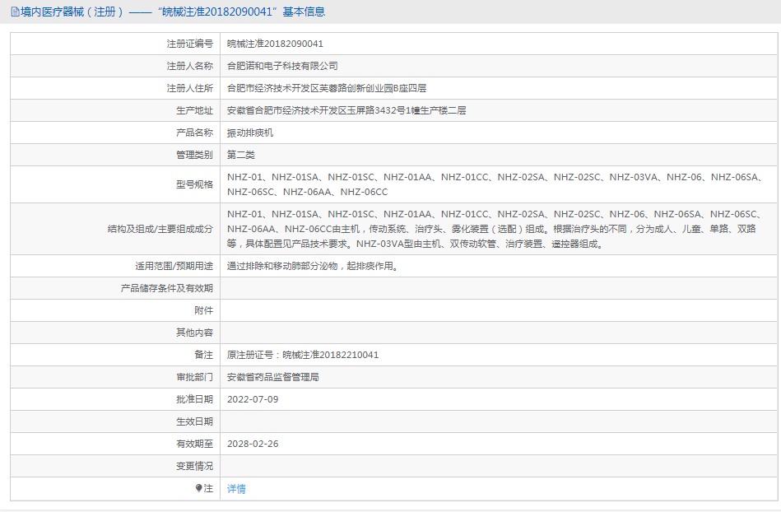This screenshot has width=781, height=512.
Task: Click the 结构及组成/主要组成成分 label
Action: click(160, 229)
